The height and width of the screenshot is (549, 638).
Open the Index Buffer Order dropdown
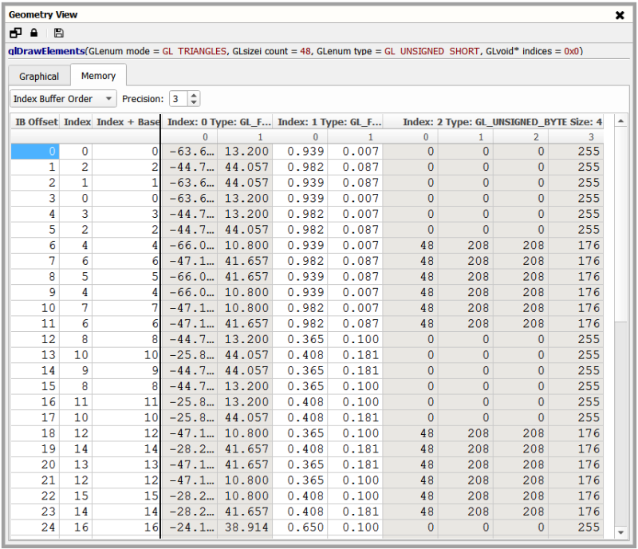63,99
